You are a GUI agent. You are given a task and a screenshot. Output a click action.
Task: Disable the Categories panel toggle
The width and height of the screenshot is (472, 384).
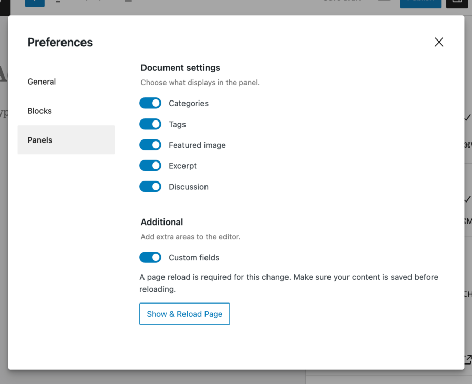coord(150,103)
